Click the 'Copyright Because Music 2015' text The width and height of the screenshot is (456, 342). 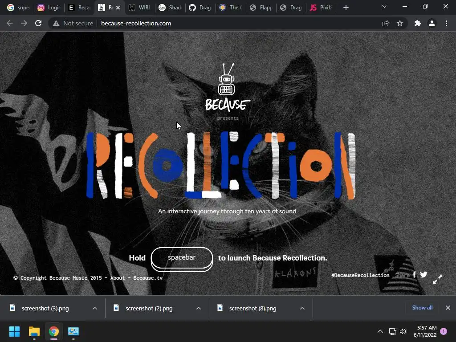57,278
